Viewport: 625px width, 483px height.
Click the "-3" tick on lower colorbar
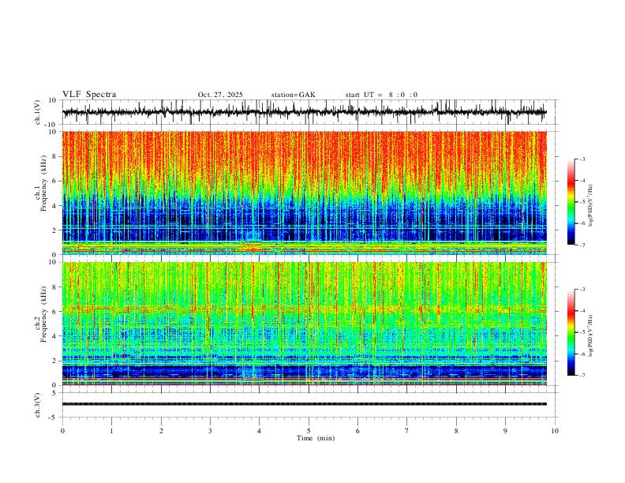pyautogui.click(x=582, y=290)
